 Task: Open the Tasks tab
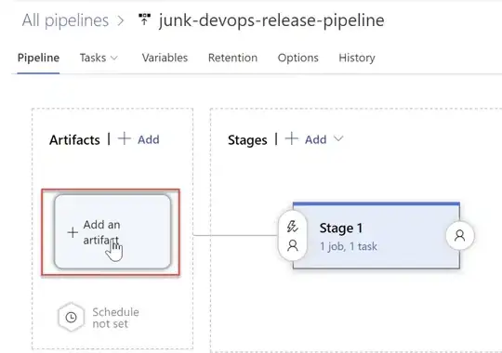(93, 58)
